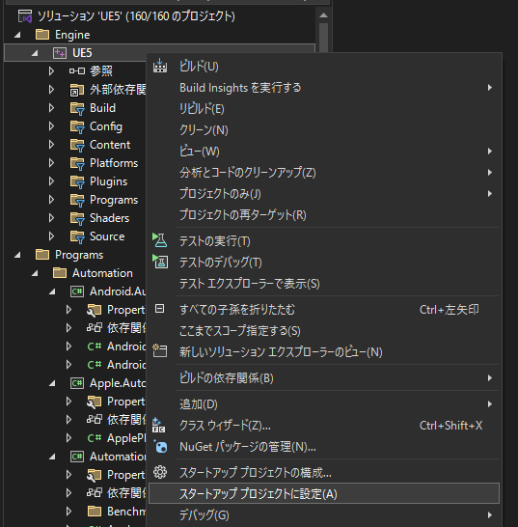Screen dimensions: 518x527
Task: Click the NuGet package manager icon
Action: pyautogui.click(x=160, y=447)
